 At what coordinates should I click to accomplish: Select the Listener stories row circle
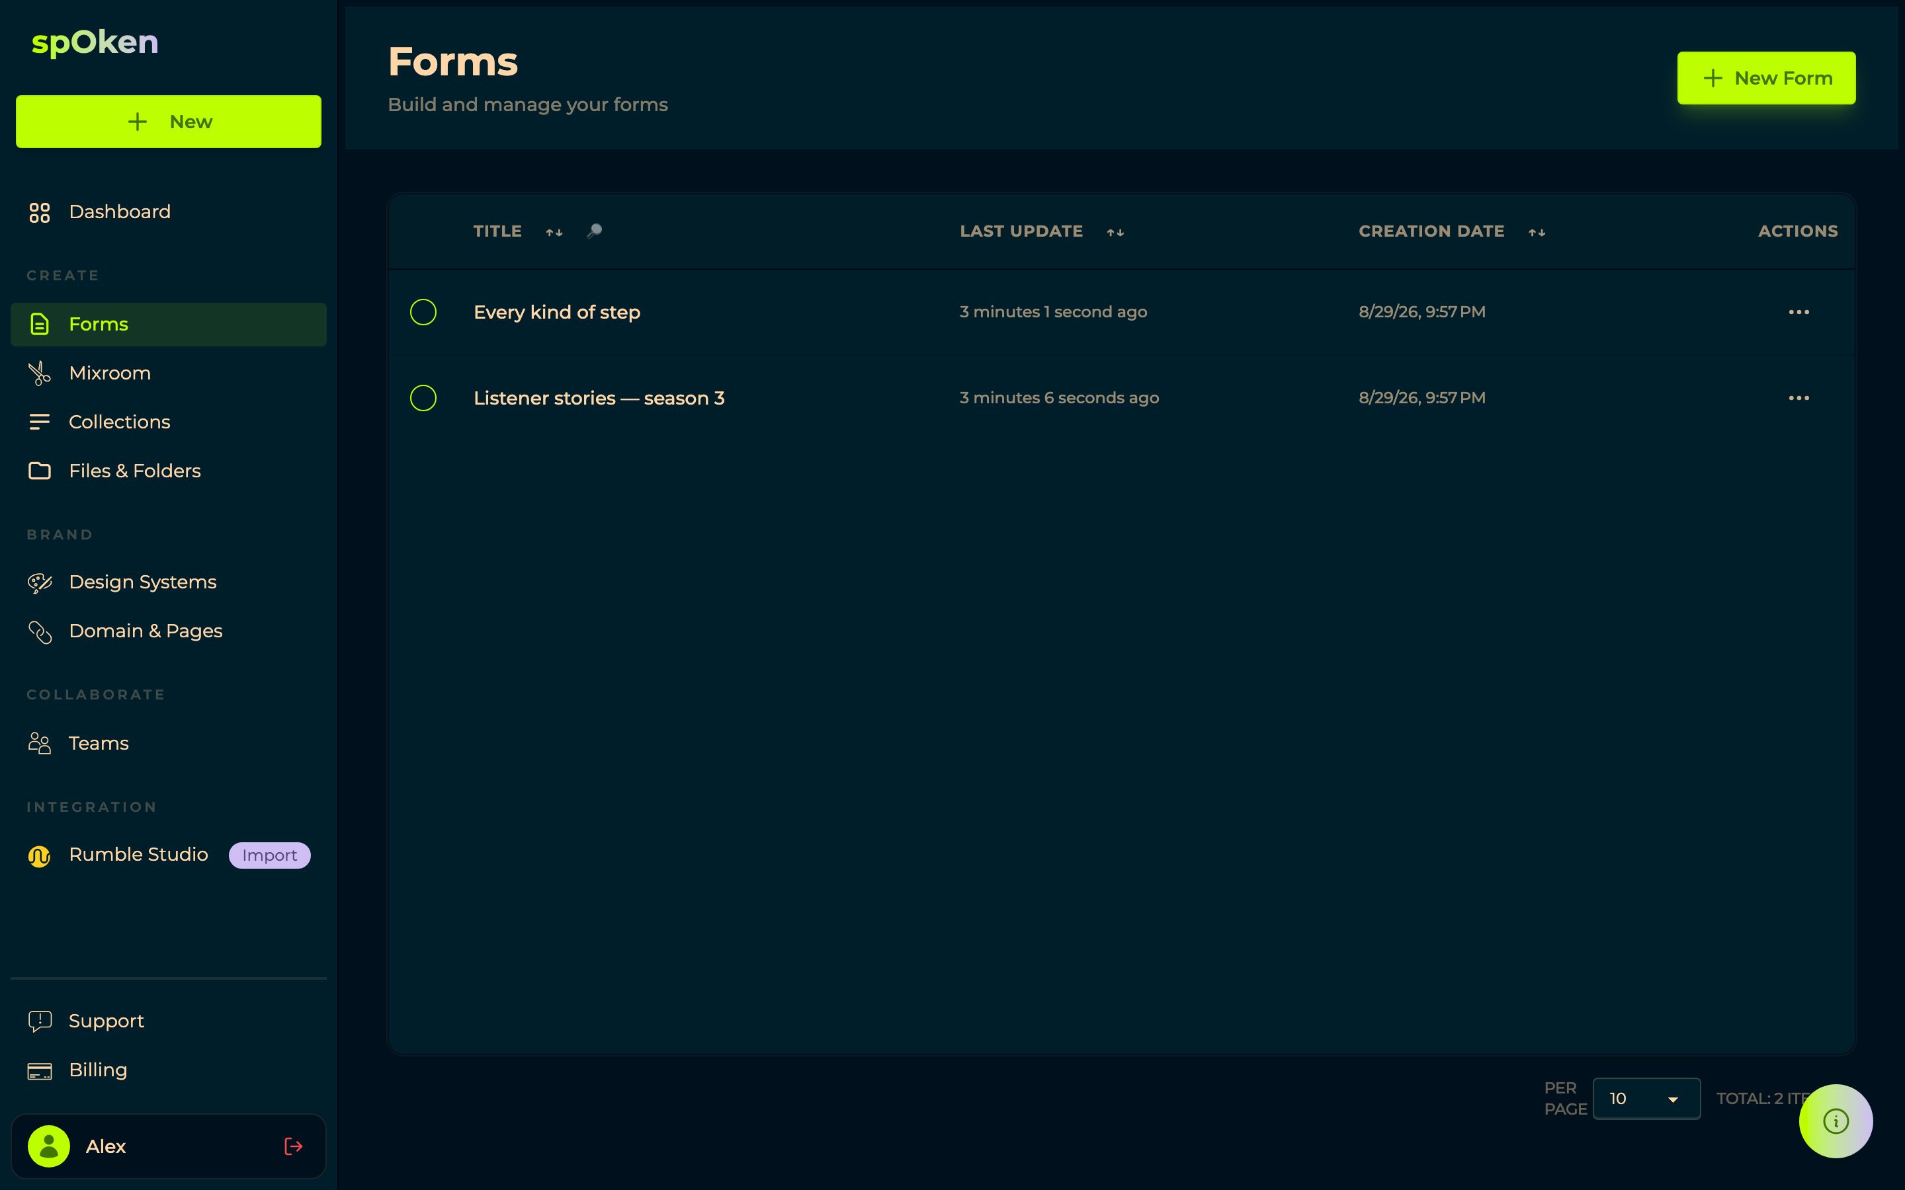click(423, 397)
